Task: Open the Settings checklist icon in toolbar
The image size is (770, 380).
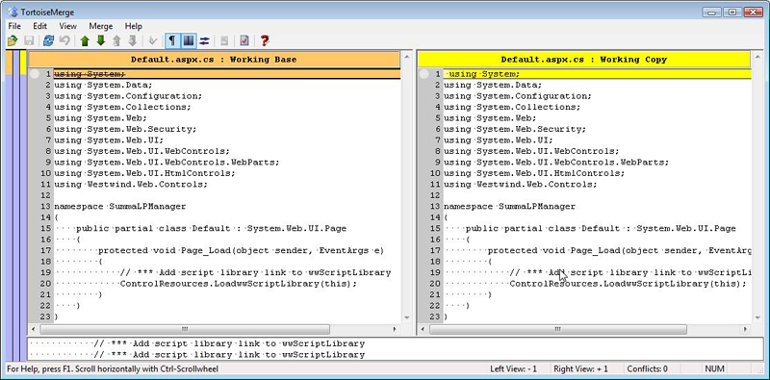Action: coord(244,40)
